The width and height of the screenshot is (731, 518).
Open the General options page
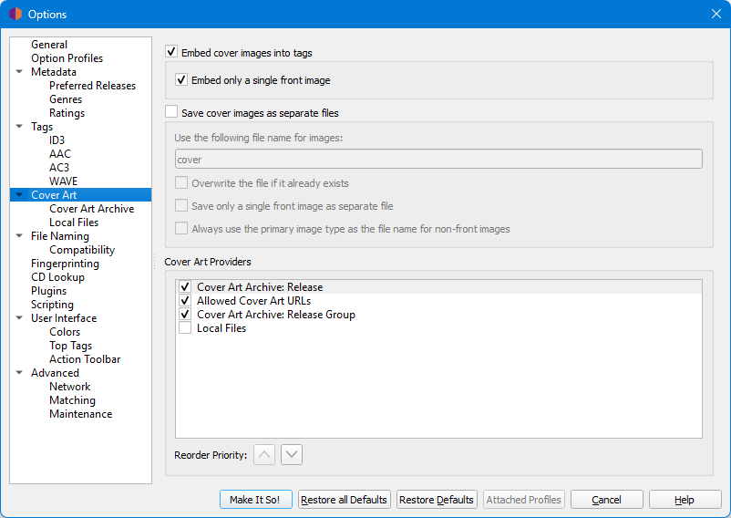(49, 45)
